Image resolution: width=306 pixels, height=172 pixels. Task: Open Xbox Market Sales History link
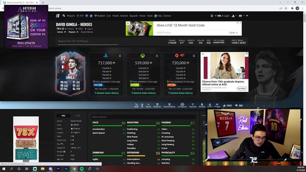click(143, 93)
